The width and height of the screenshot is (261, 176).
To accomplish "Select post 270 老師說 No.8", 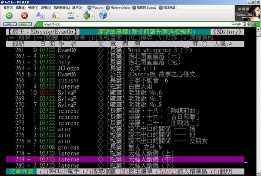I will (x=125, y=105).
